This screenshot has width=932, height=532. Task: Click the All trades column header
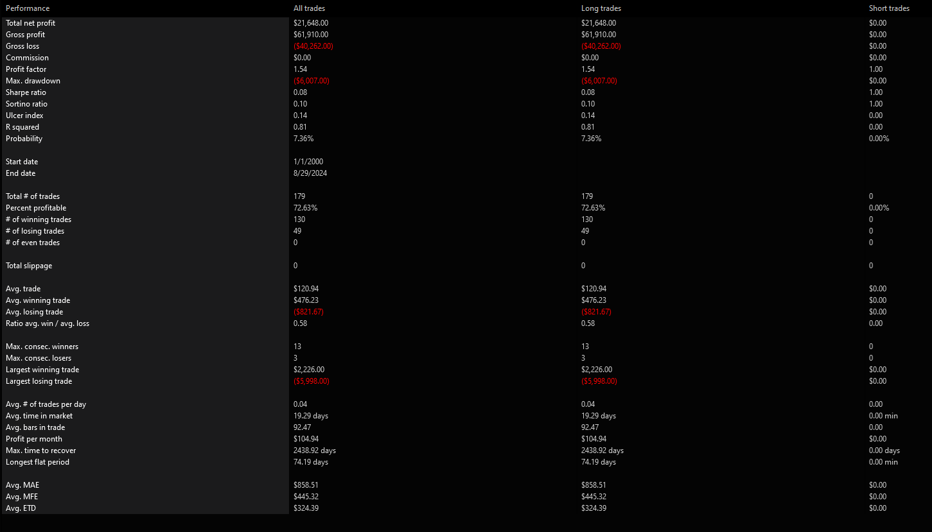coord(309,8)
